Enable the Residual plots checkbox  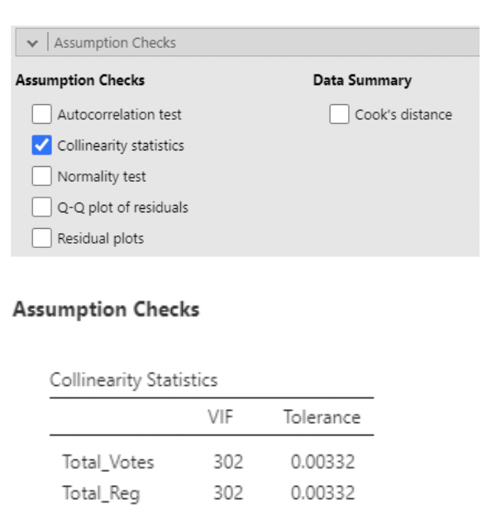(x=41, y=238)
